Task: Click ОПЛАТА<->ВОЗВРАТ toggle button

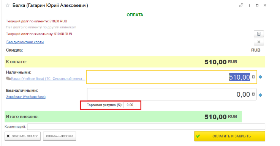Action: coord(60,136)
